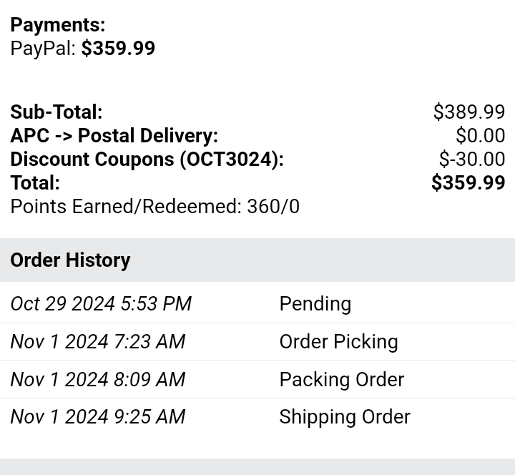
Task: Click the APC Postal Delivery label
Action: pos(114,135)
